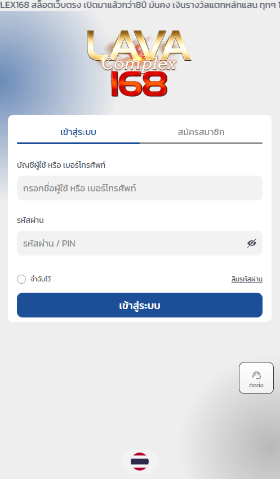Screen dimensions: 280x479
Task: Enable the จำฉันไว้ remember-me option
Action: (21, 279)
